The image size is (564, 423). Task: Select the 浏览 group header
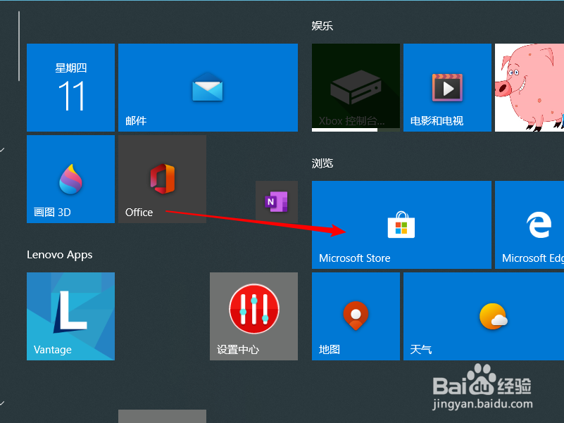[322, 163]
